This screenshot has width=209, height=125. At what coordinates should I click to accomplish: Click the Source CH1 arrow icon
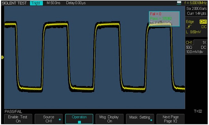coord(60,120)
